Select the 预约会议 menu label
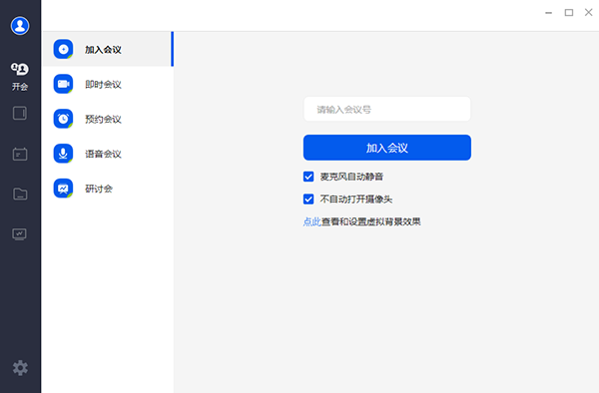599x393 pixels. [x=103, y=119]
